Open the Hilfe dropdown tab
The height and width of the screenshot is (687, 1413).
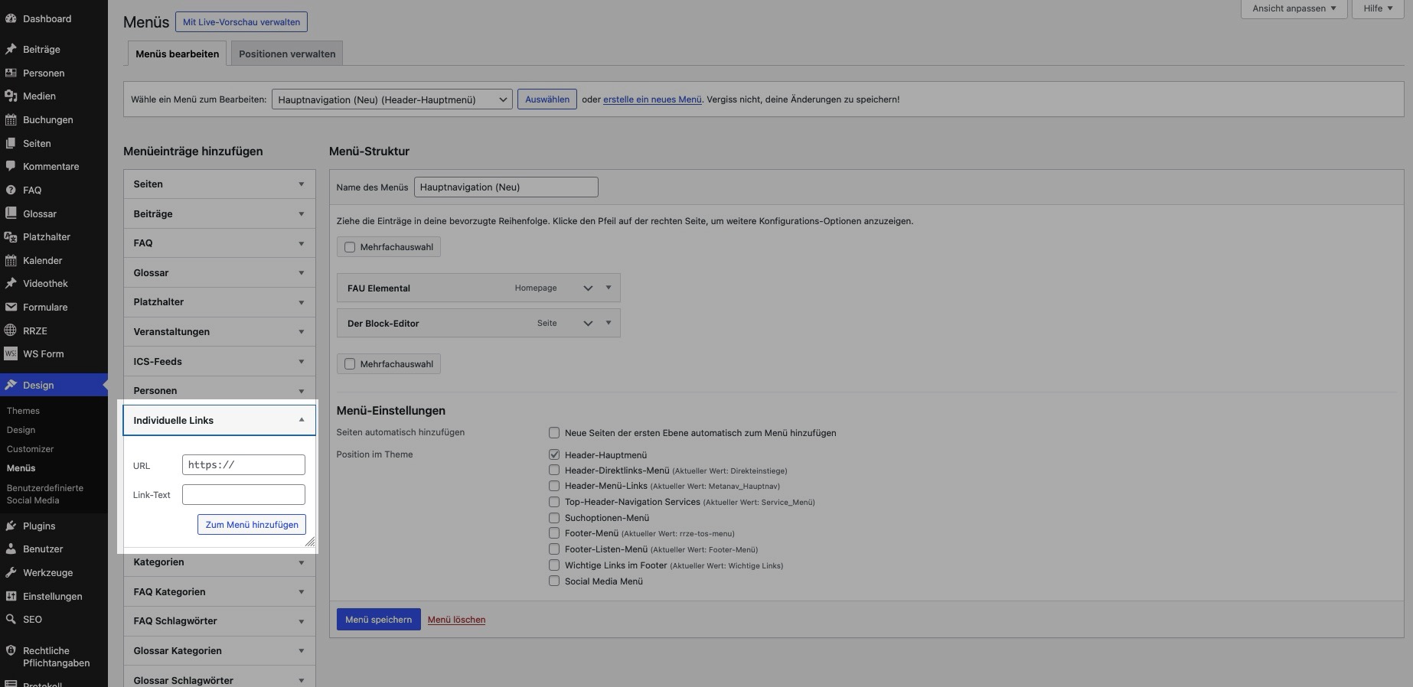[x=1377, y=8]
